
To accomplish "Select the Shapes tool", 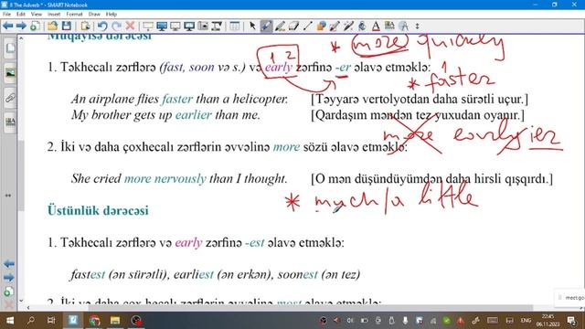I will [x=321, y=27].
